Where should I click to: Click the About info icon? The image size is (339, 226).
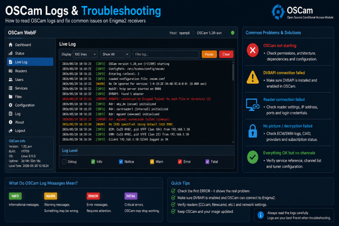pos(11,122)
